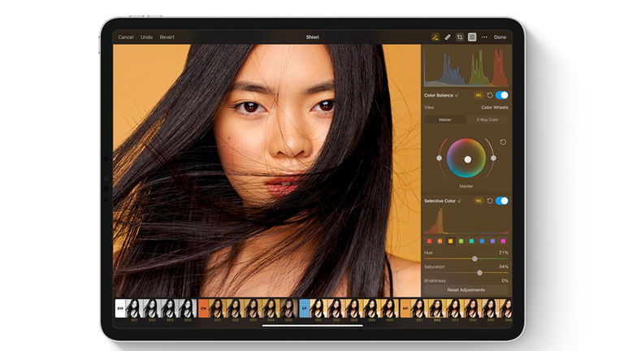
Task: Select the cyan selective color swatch
Action: click(x=471, y=241)
